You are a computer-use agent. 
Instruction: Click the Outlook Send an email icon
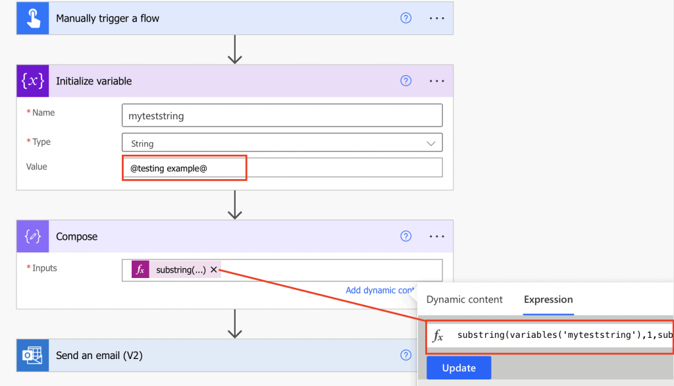pyautogui.click(x=33, y=356)
